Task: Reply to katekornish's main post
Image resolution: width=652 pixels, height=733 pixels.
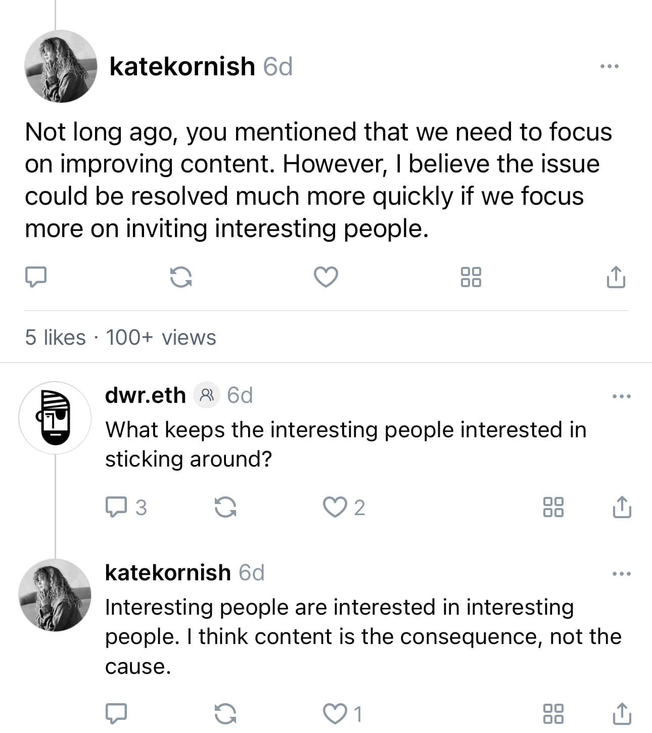Action: point(36,277)
